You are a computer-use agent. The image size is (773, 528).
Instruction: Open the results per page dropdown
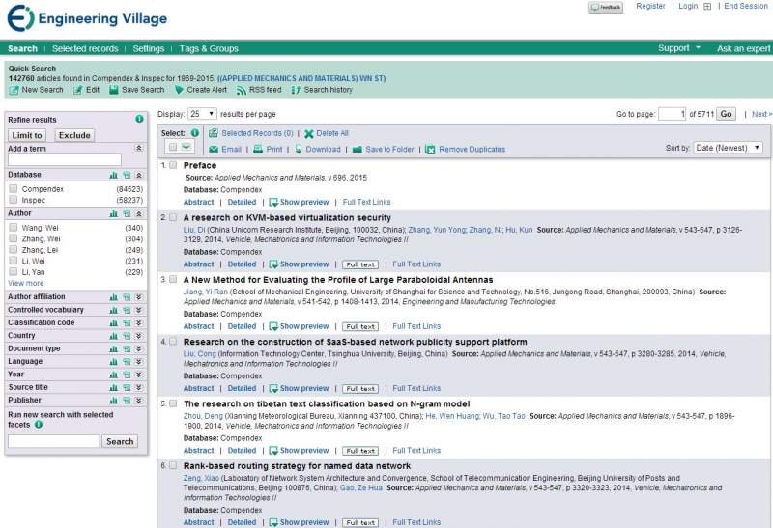click(202, 114)
